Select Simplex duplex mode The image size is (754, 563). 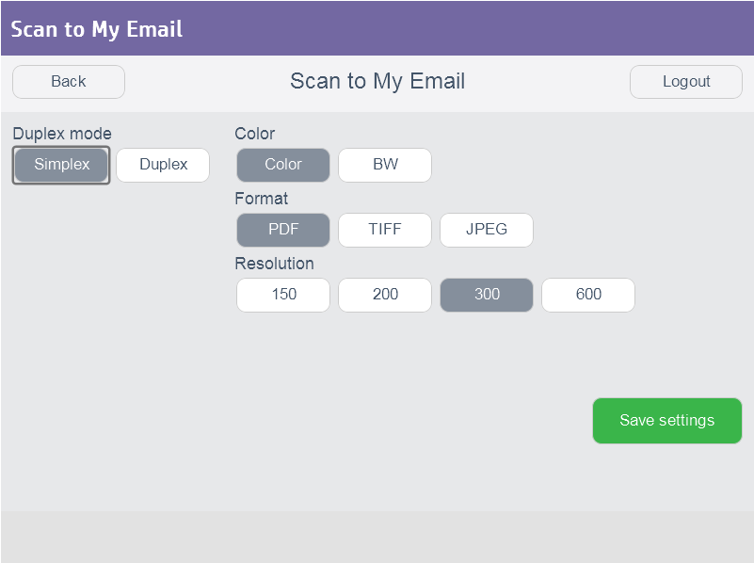point(60,165)
